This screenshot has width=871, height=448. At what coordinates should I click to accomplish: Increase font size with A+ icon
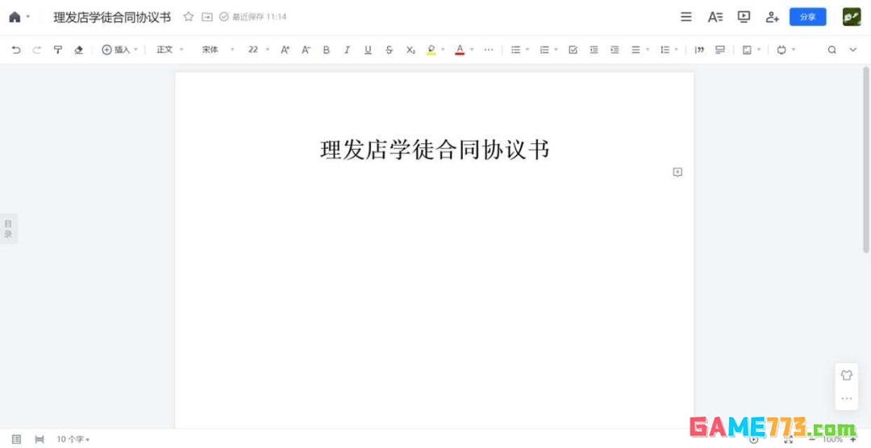(x=285, y=50)
